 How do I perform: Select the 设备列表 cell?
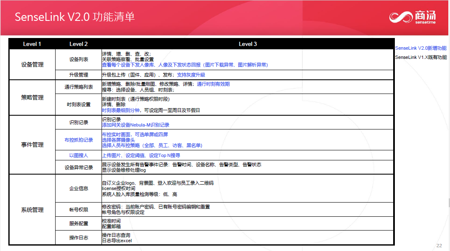coord(79,59)
